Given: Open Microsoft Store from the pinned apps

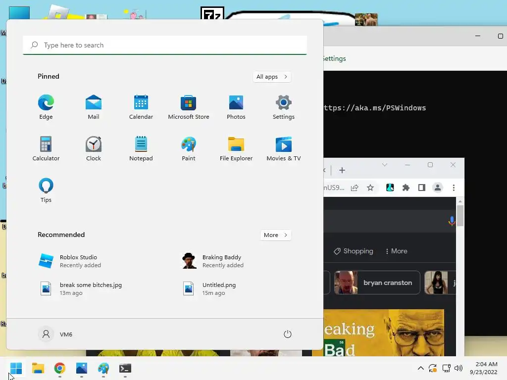Looking at the screenshot, I should 189,107.
